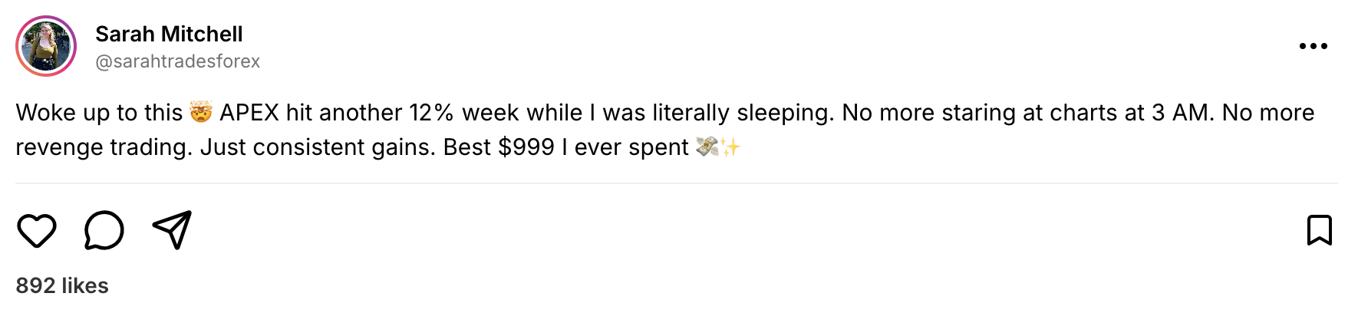Click the 12% figure in the caption

tap(431, 113)
